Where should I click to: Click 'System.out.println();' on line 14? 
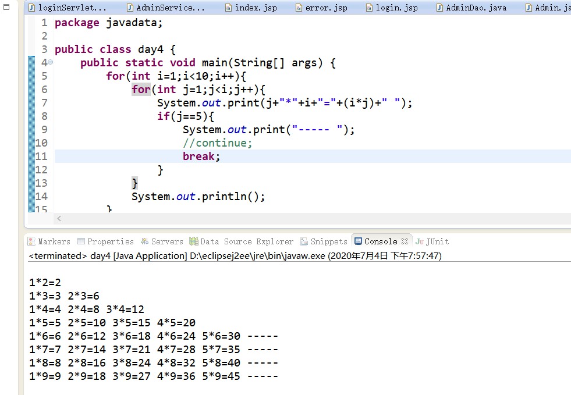[198, 196]
